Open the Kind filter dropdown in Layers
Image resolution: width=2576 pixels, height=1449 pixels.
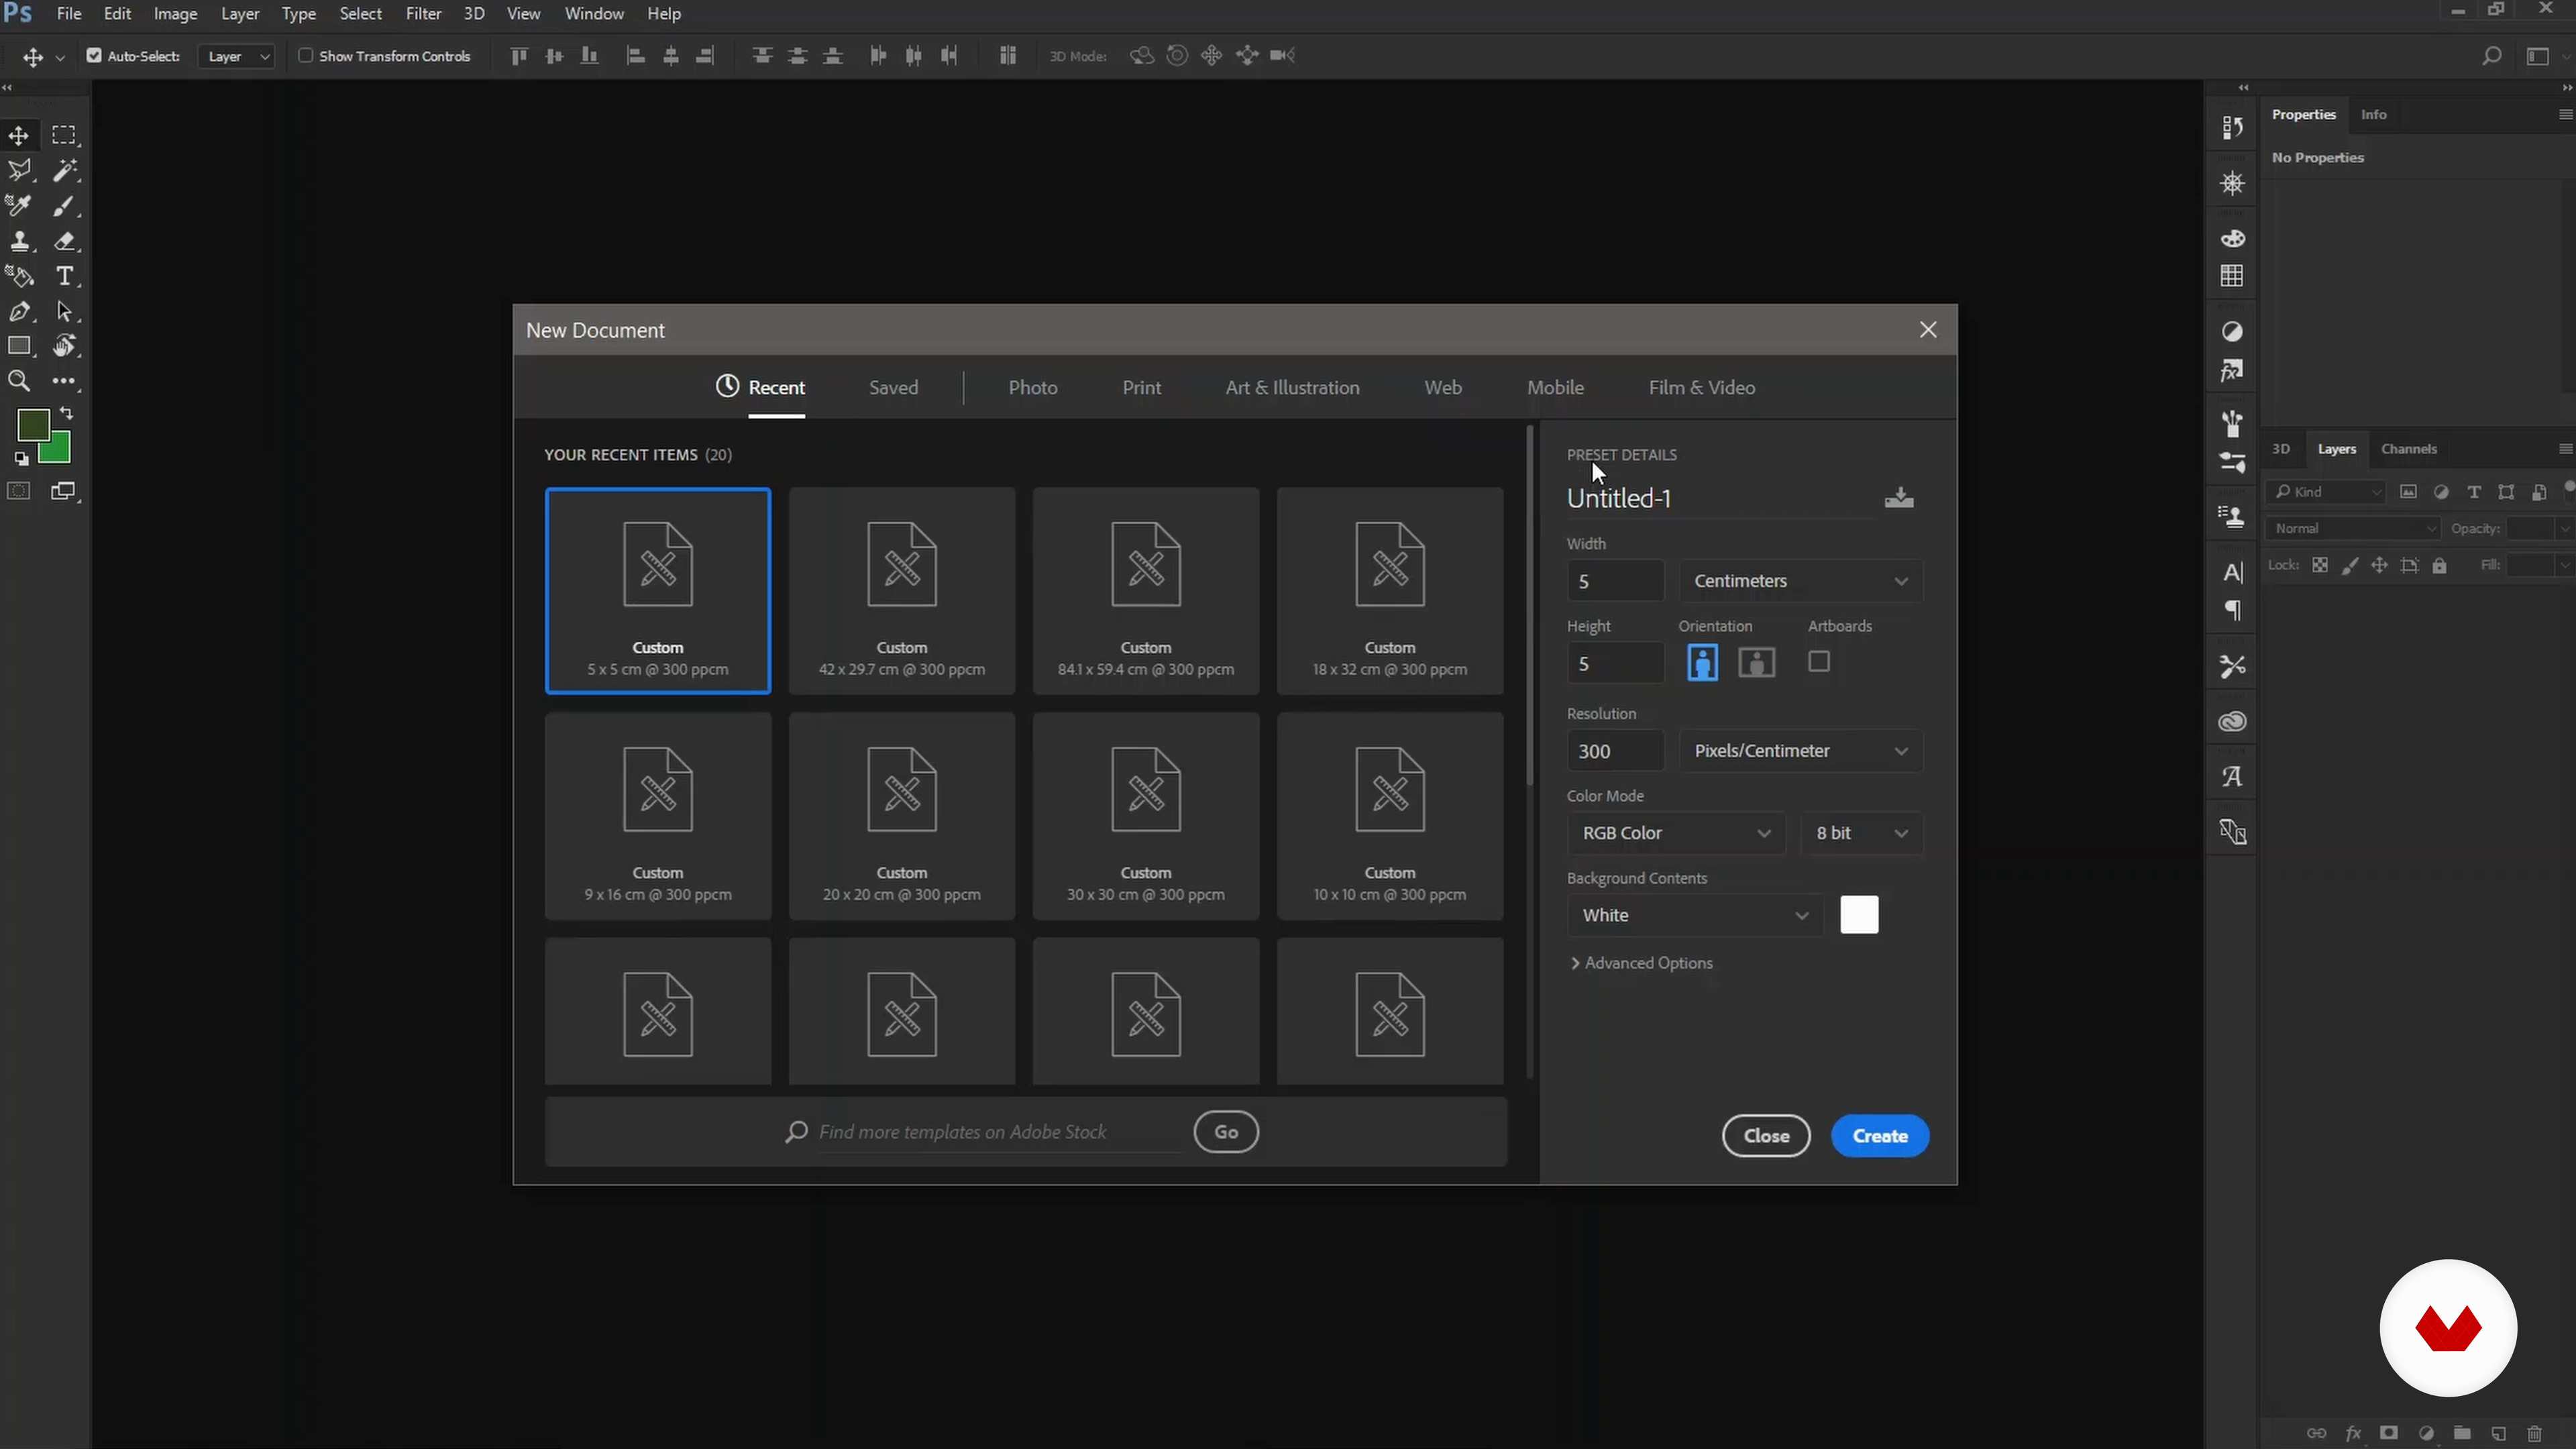click(2326, 491)
